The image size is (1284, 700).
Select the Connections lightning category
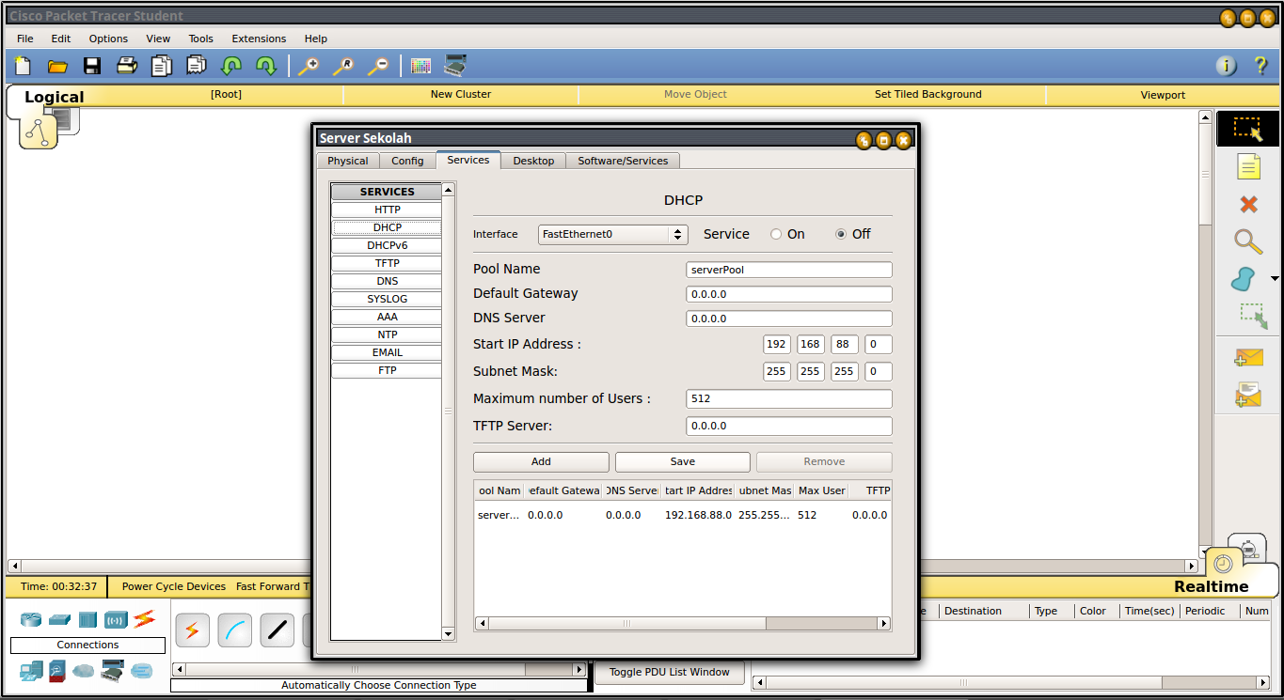point(144,619)
